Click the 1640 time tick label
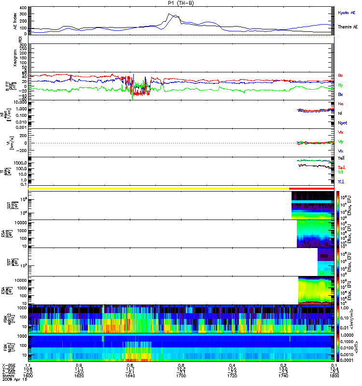Screen dimensions: 362x386 130,376
